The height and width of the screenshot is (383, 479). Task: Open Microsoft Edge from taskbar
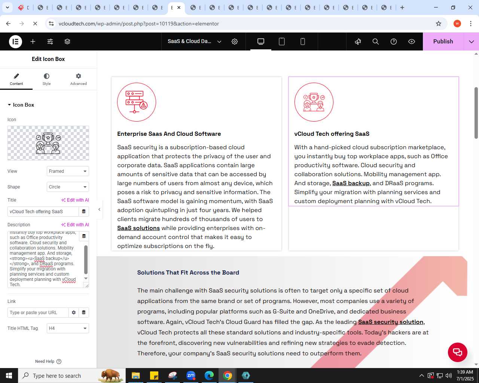(x=209, y=376)
